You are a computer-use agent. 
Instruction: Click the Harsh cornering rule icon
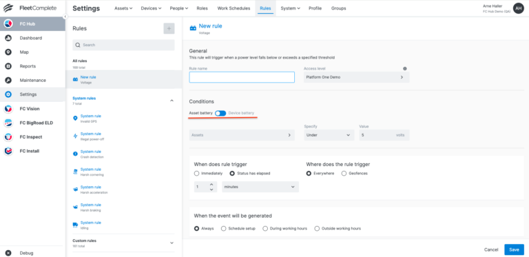pos(75,172)
